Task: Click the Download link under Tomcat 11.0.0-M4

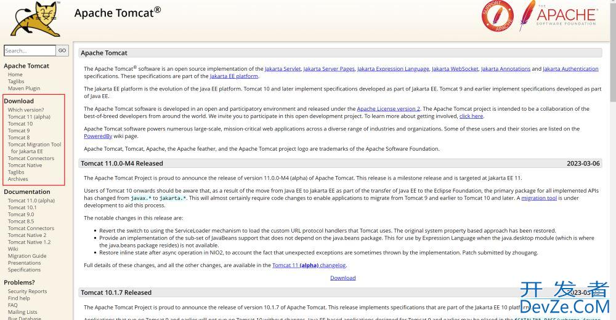Action: coord(342,278)
